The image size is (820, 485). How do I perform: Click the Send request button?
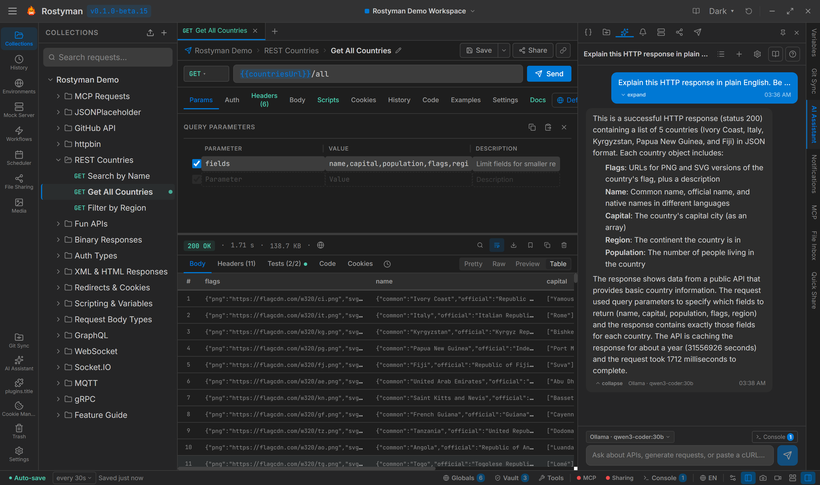pyautogui.click(x=549, y=74)
